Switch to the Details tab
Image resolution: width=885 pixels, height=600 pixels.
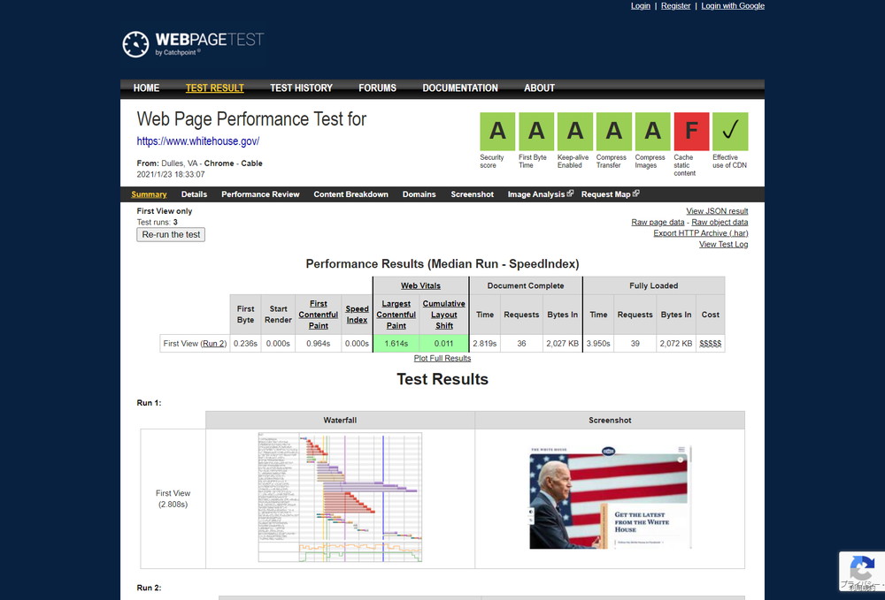194,194
